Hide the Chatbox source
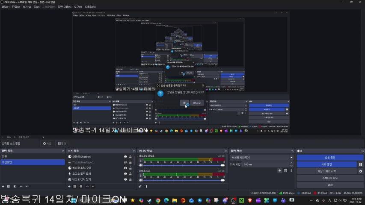This screenshot has width=365, height=205. (125, 157)
